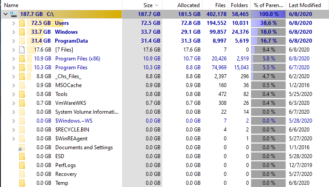Select the Recovery folder name
The height and width of the screenshot is (187, 329).
[66, 174]
